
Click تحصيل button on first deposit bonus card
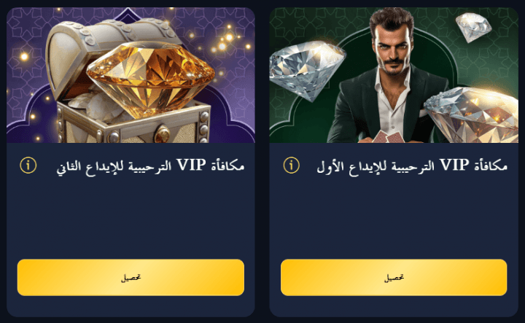click(x=394, y=278)
